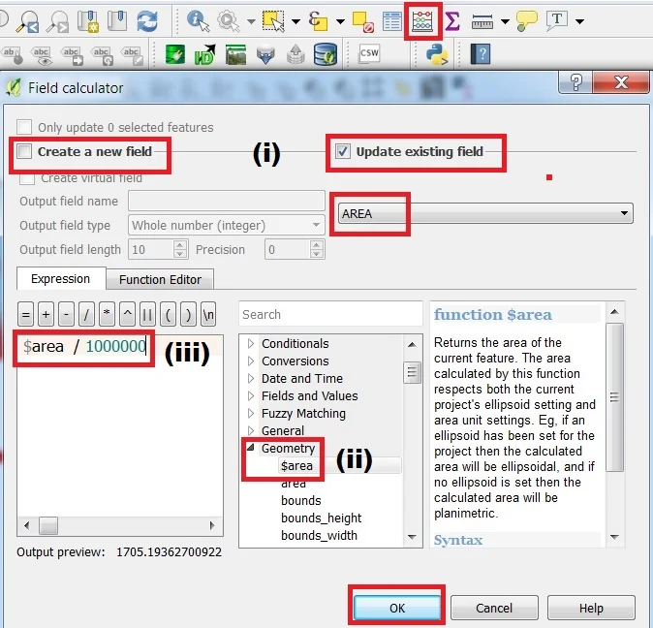
Task: Click the Output field name input
Action: pos(227,202)
